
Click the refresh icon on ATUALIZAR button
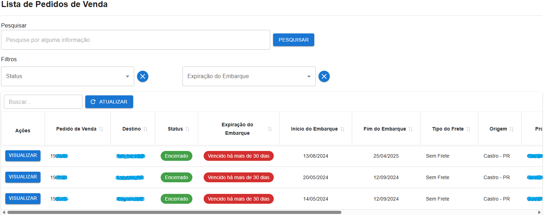[93, 102]
